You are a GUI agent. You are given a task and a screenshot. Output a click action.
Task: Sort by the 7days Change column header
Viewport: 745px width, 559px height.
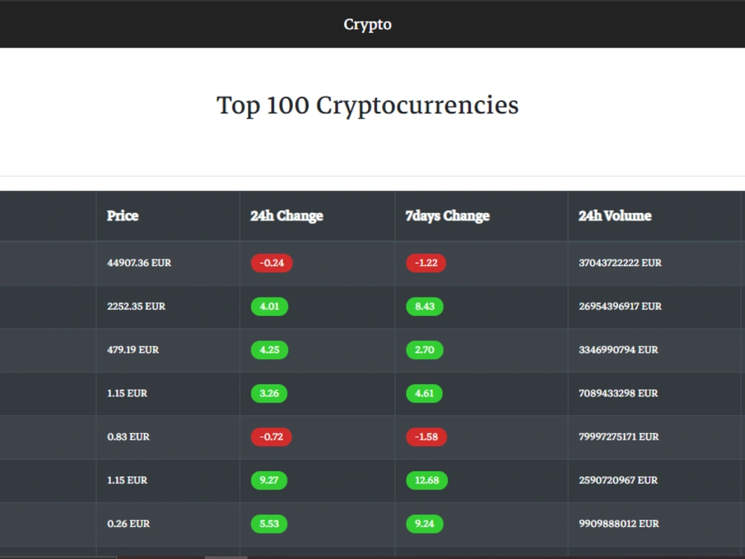click(x=447, y=216)
